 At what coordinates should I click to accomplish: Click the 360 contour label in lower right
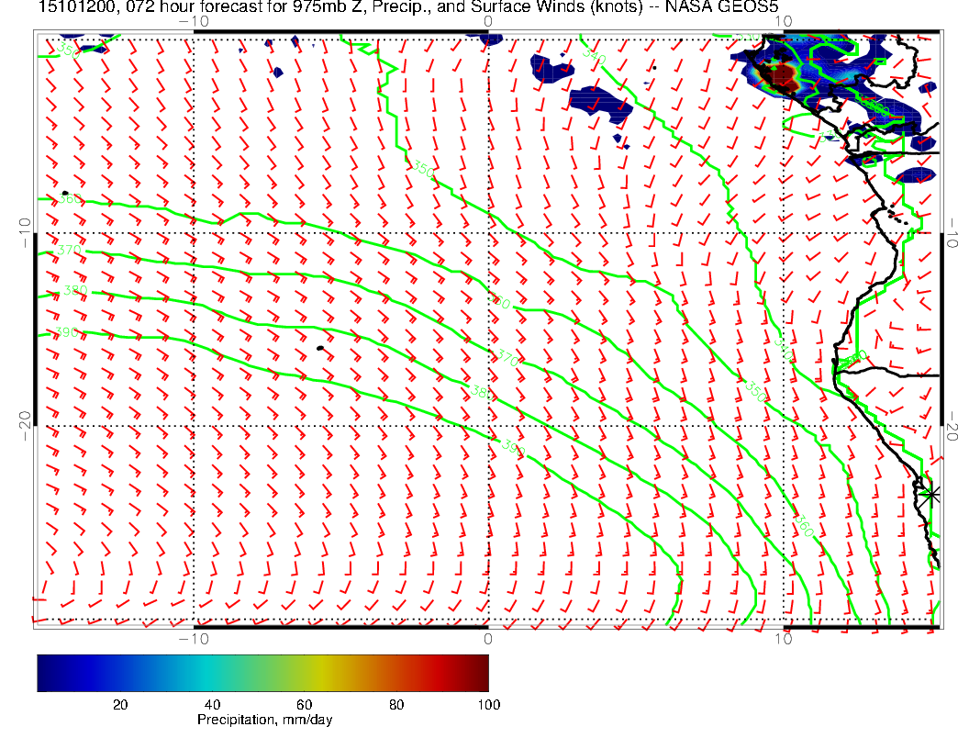(x=804, y=526)
